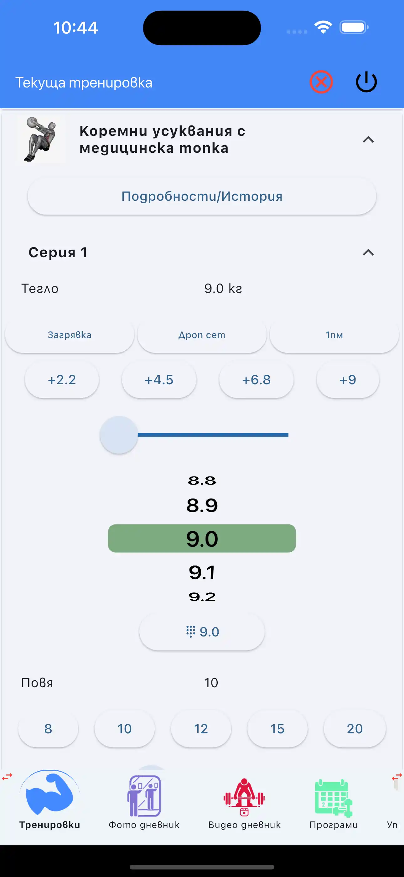Toggle the Загрявка warm-up option
This screenshot has height=877, width=404.
point(70,335)
